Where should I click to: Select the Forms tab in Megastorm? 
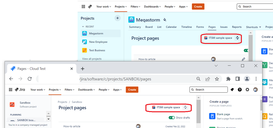coord(200,27)
